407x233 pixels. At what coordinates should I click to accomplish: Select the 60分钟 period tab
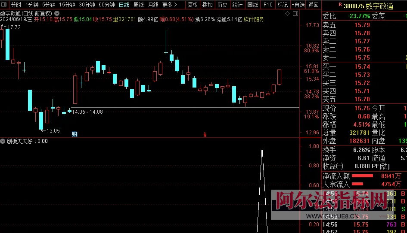pos(106,5)
